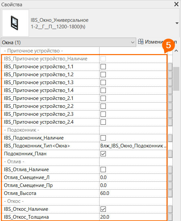Click associate parameter button beside Отлив_Смещение_Пр

tap(170, 185)
